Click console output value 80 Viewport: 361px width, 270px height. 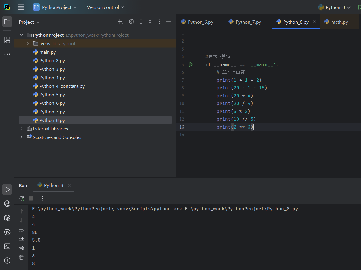[x=35, y=232]
